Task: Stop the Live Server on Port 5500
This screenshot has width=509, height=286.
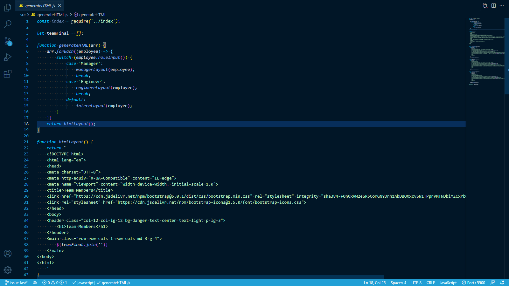Action: [474, 283]
